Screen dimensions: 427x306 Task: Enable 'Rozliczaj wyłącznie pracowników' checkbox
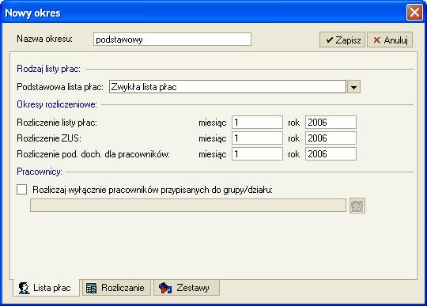22,189
